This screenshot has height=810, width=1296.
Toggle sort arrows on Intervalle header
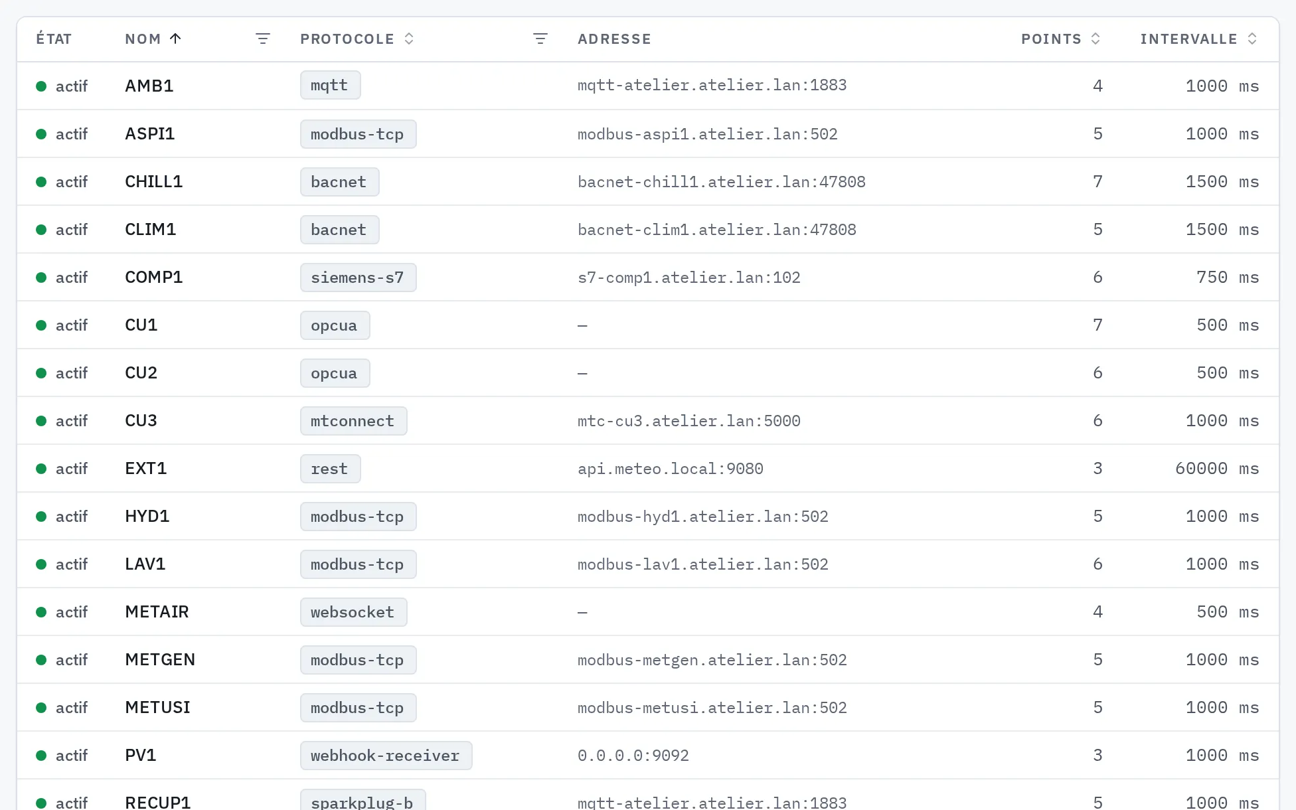1252,39
